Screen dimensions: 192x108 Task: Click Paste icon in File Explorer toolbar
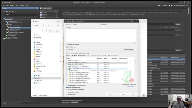tap(53, 25)
